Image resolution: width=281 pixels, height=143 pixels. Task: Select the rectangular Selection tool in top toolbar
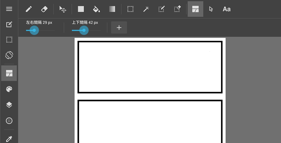point(130,9)
